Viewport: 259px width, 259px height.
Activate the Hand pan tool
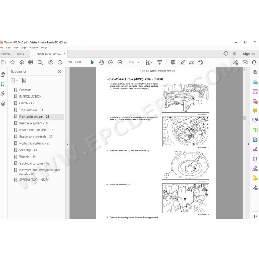tap(101, 62)
